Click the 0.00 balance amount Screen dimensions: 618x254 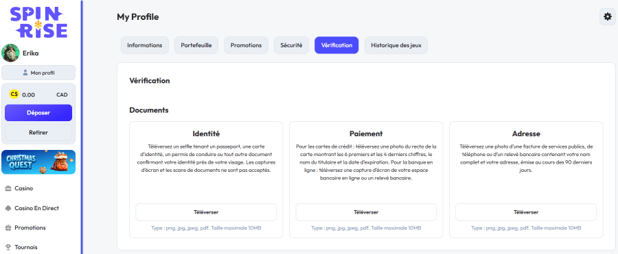pyautogui.click(x=28, y=94)
